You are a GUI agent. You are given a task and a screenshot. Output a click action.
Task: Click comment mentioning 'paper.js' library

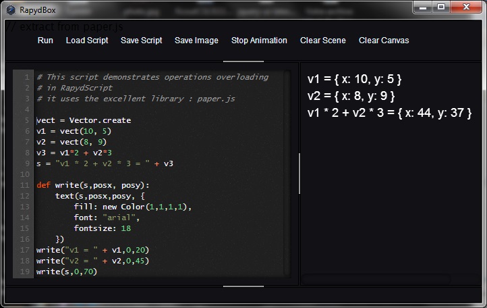point(136,99)
